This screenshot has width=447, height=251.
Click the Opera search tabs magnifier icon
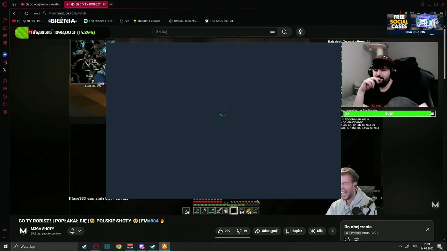(x=423, y=4)
